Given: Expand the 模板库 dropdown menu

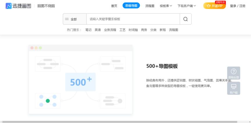Looking at the screenshot, I should (x=166, y=6).
